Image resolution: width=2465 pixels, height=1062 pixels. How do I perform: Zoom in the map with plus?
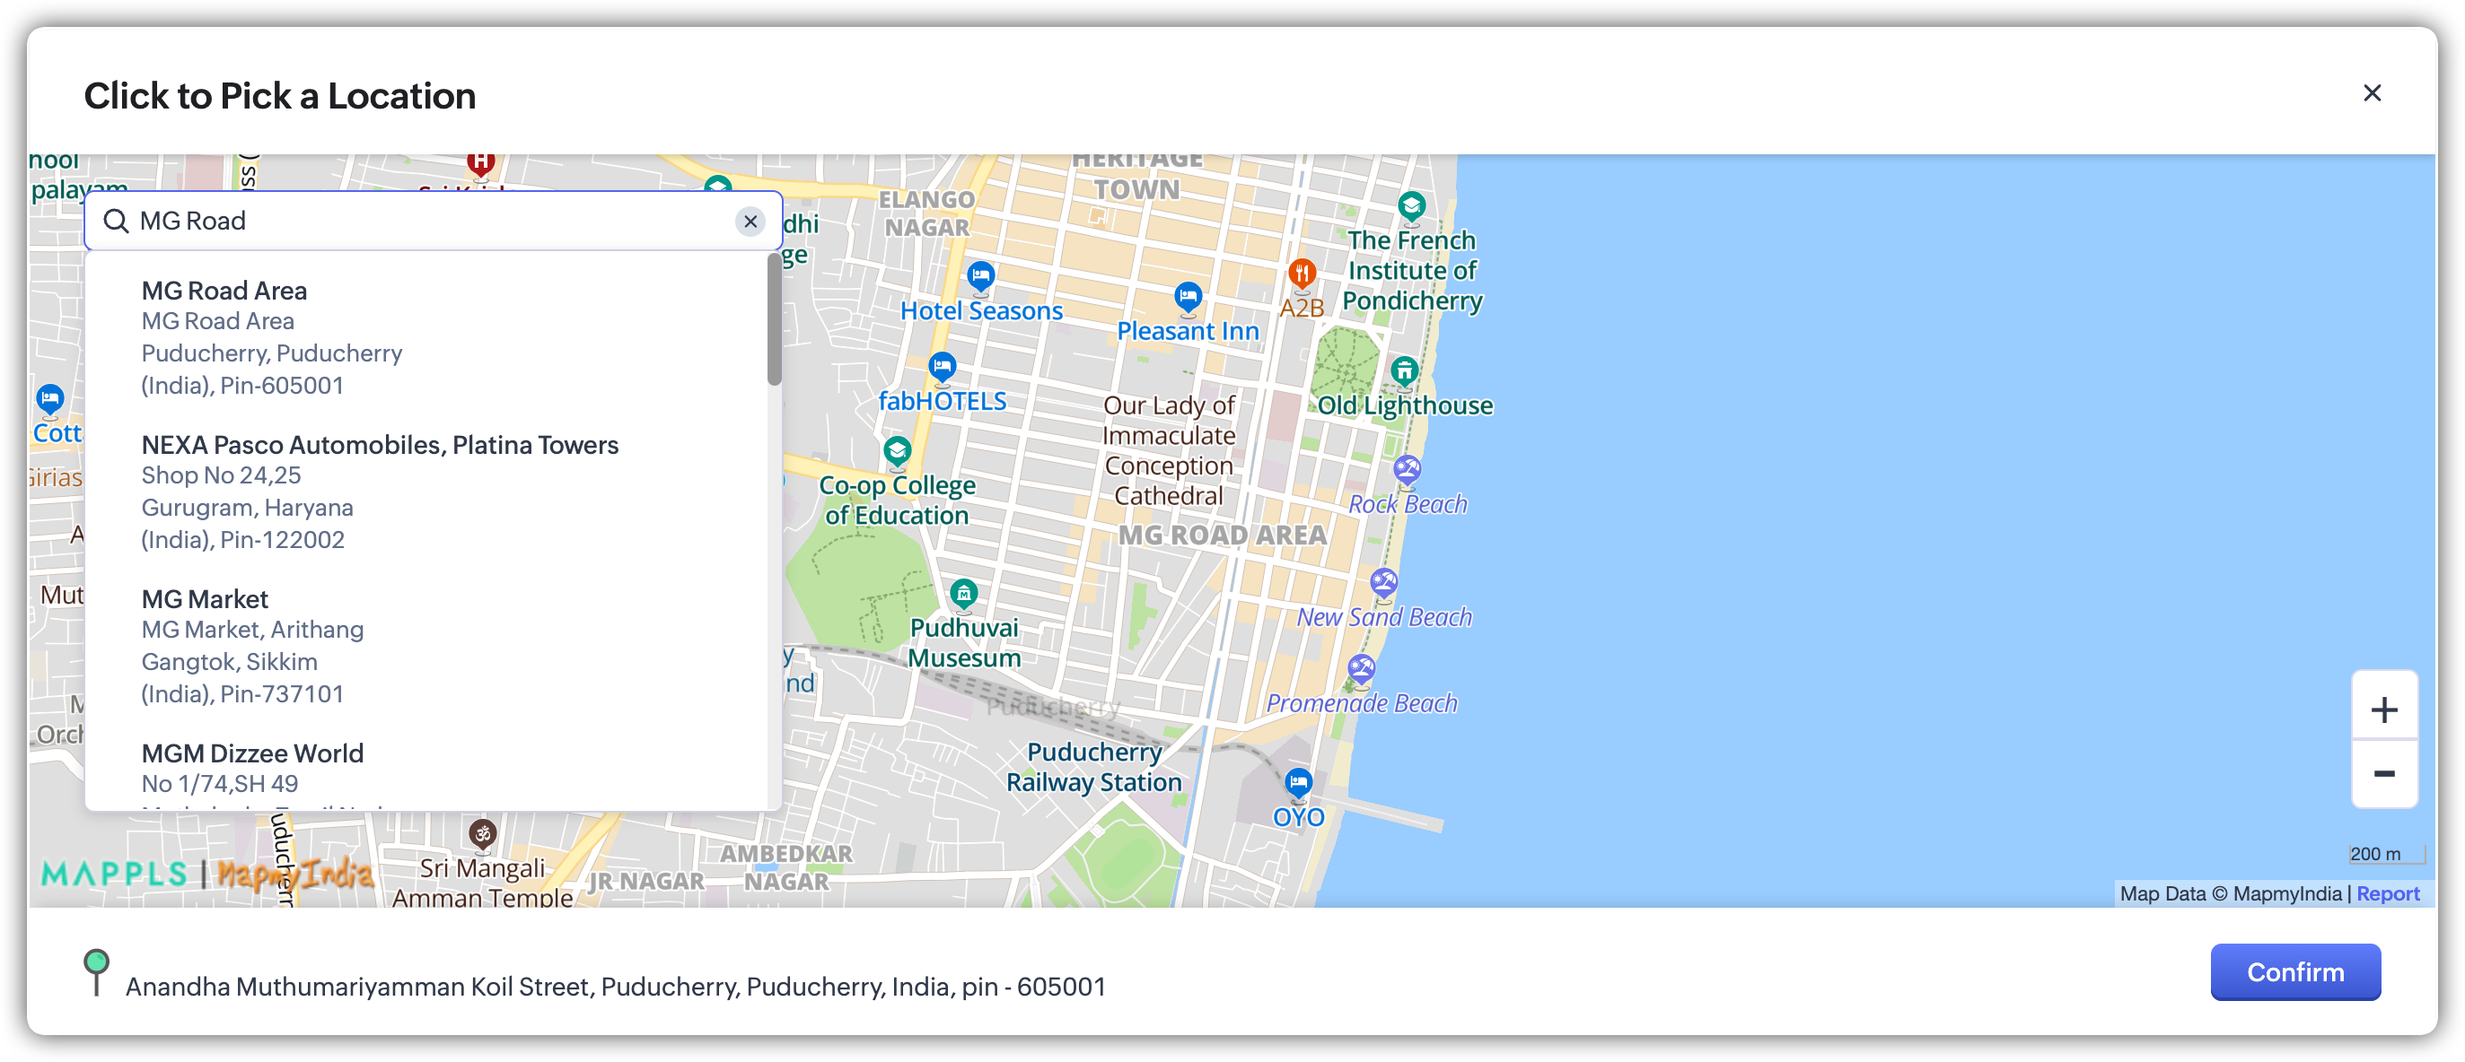(2383, 709)
